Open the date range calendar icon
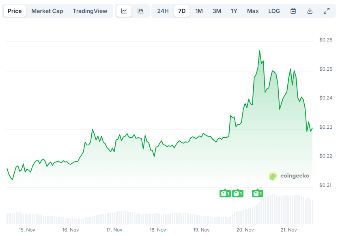Screen dimensions: 338x238 click(293, 11)
